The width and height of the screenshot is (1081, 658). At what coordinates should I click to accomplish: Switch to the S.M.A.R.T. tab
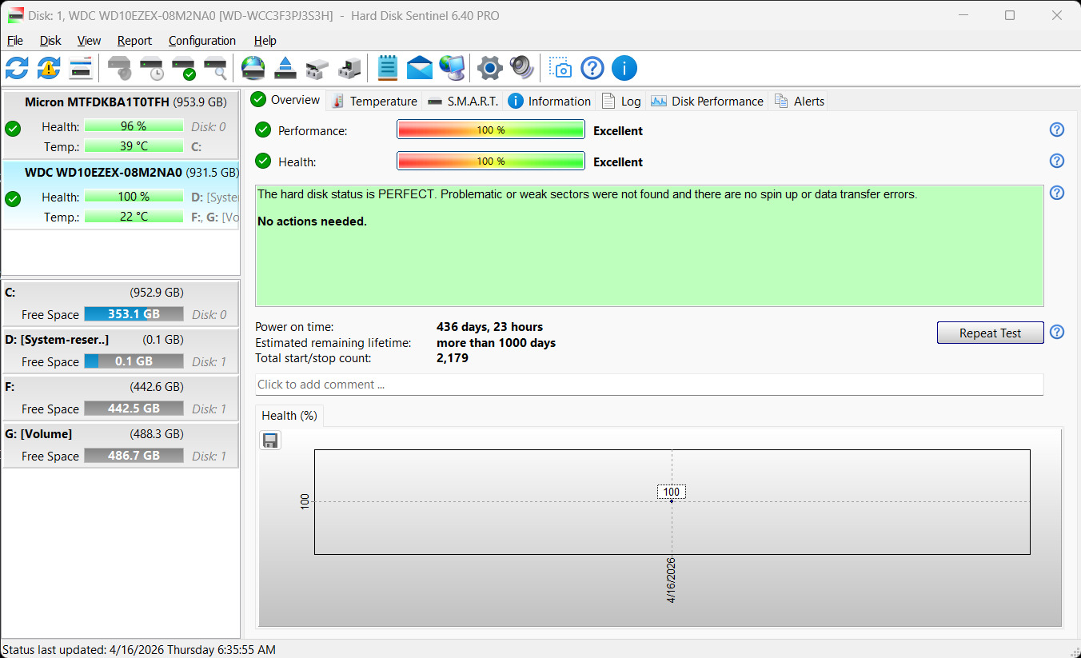click(x=462, y=102)
